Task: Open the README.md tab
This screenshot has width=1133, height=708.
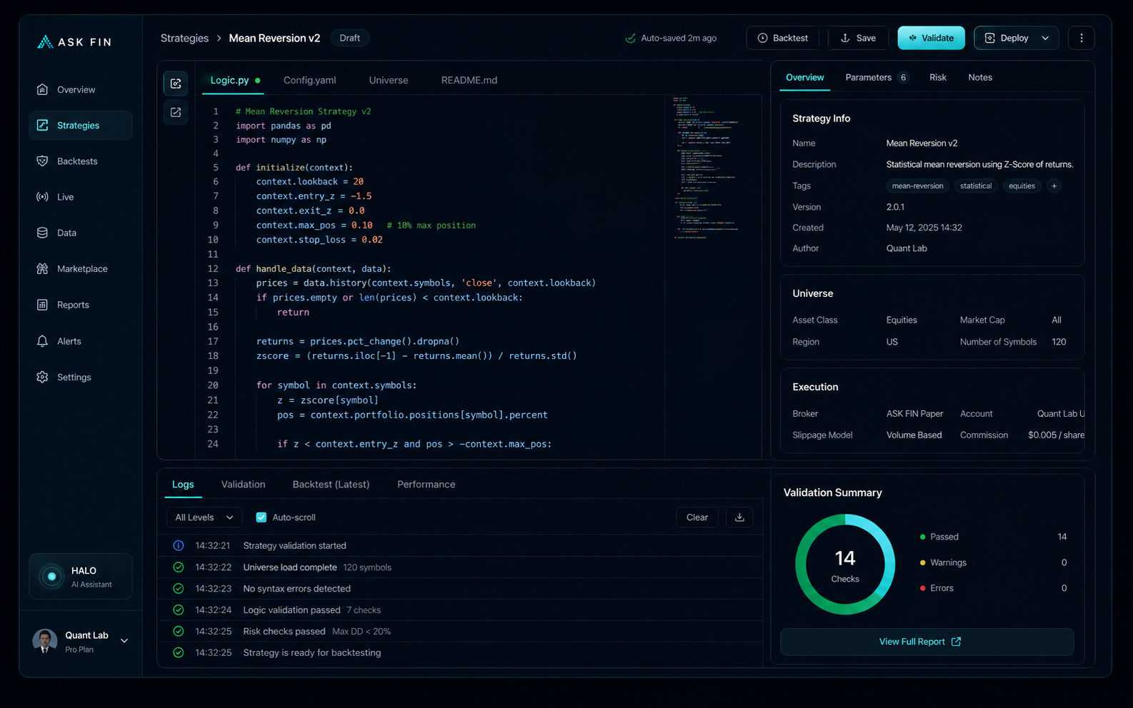Action: 469,81
